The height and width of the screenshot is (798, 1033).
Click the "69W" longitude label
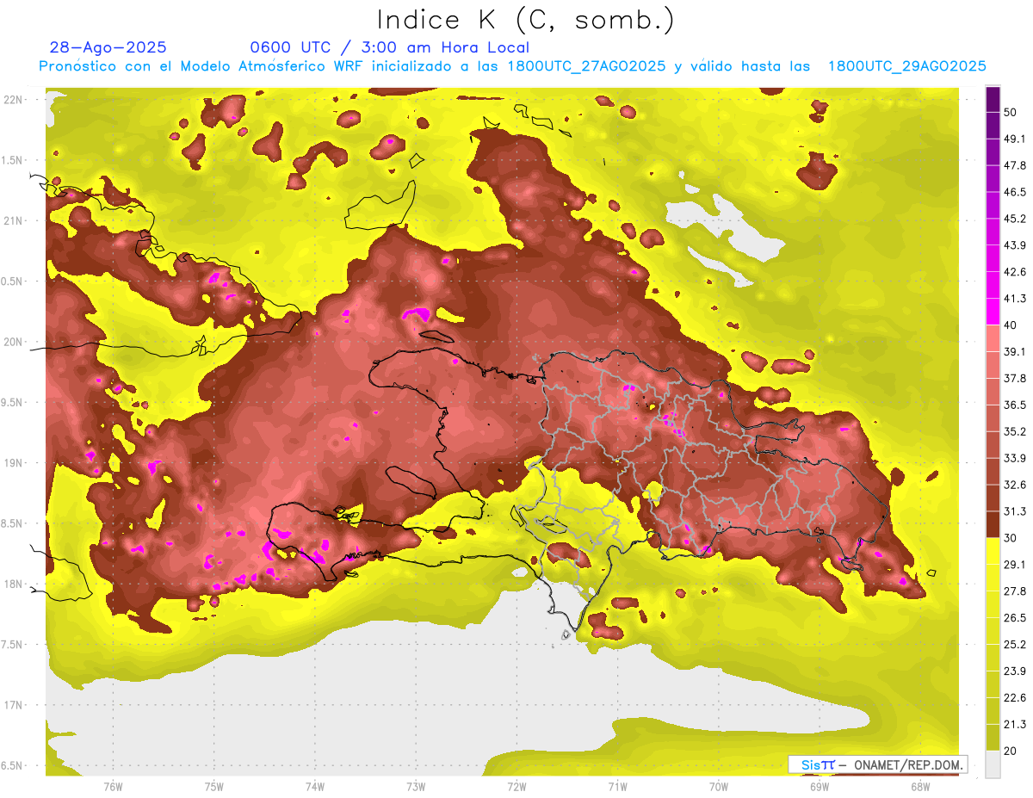coord(819,787)
